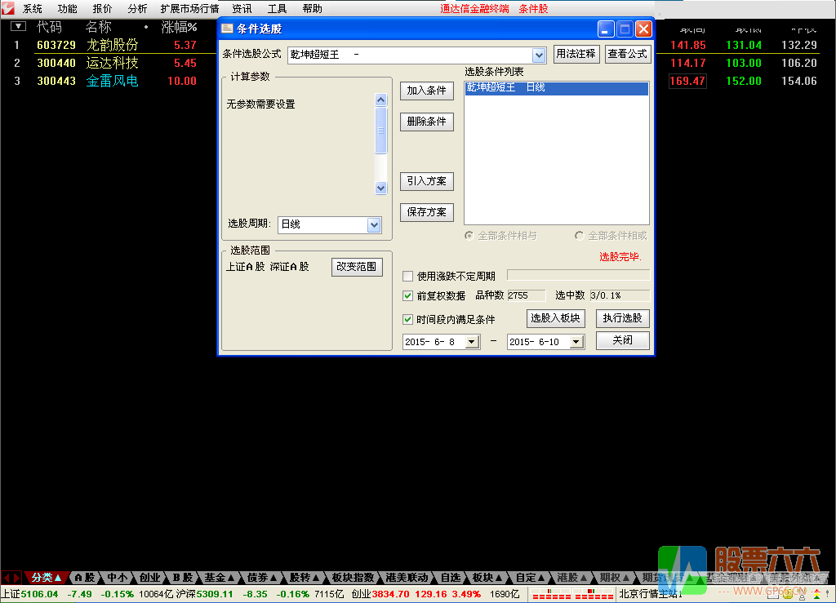Image resolution: width=836 pixels, height=603 pixels.
Task: Select stock row 300440 运达科技
Action: (x=109, y=63)
